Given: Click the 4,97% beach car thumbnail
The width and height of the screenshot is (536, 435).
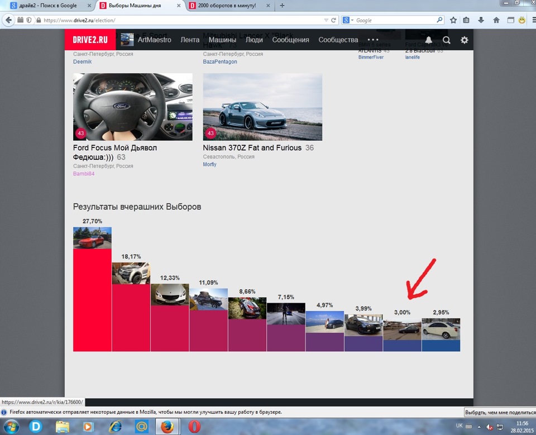Looking at the screenshot, I should tap(325, 322).
